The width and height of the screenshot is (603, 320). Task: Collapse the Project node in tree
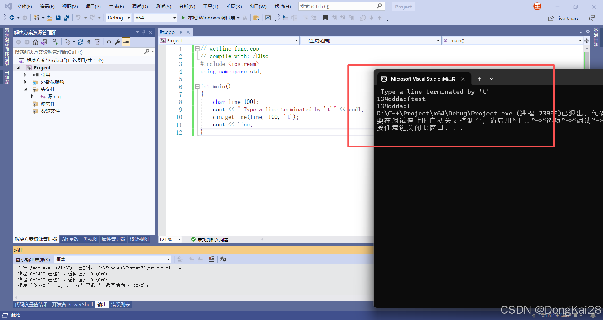pos(18,68)
